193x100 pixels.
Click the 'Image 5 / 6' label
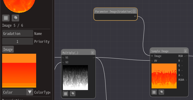[x=12, y=25]
